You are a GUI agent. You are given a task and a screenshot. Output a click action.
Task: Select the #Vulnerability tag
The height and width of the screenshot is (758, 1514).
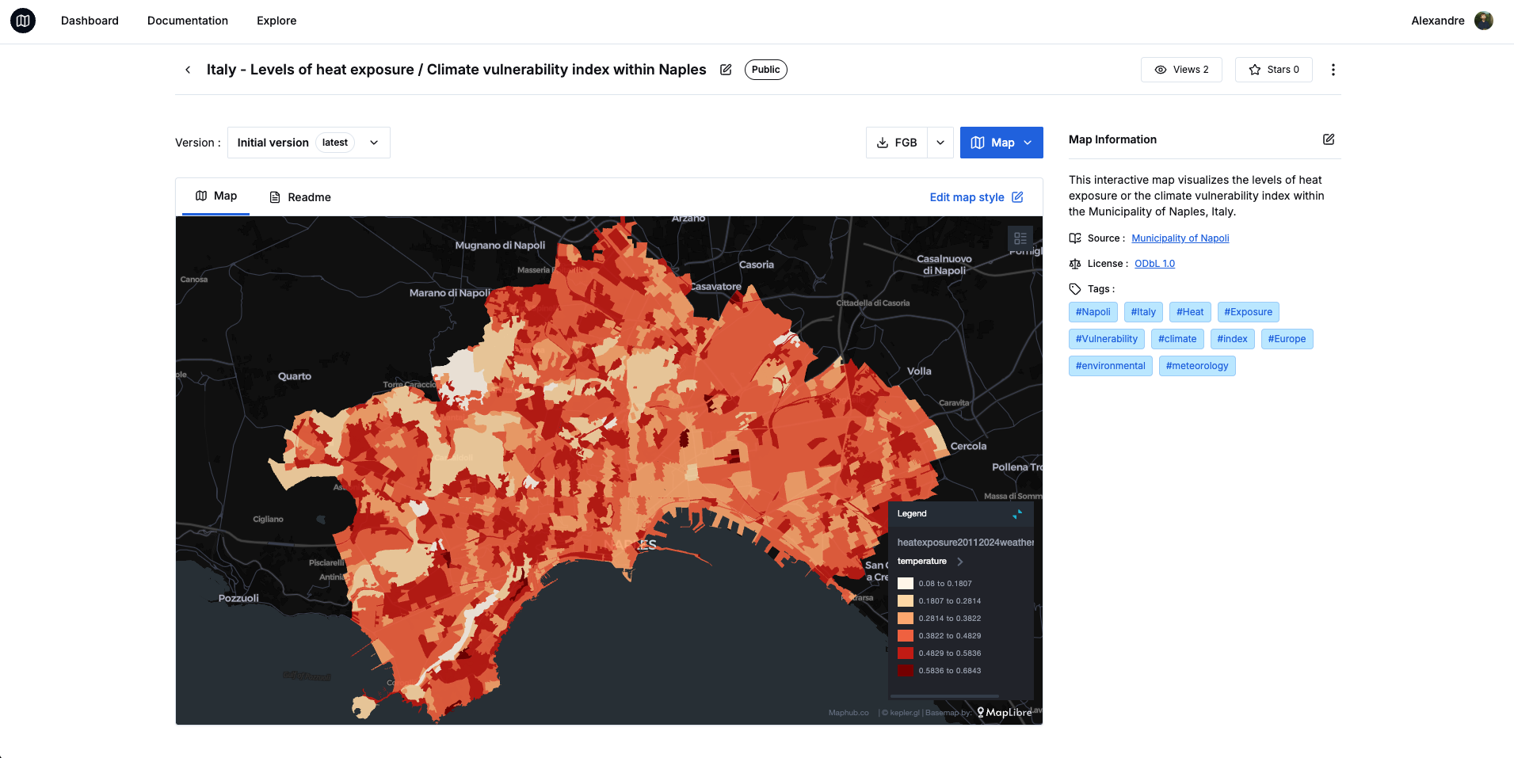pos(1107,339)
